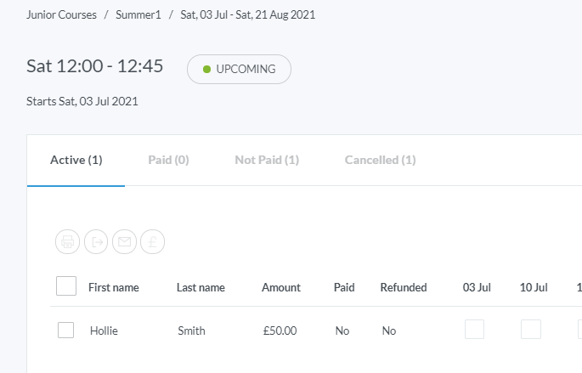Click the pound payment icon
The image size is (582, 373).
pyautogui.click(x=152, y=242)
